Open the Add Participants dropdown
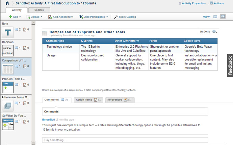The image size is (233, 145). point(93,16)
